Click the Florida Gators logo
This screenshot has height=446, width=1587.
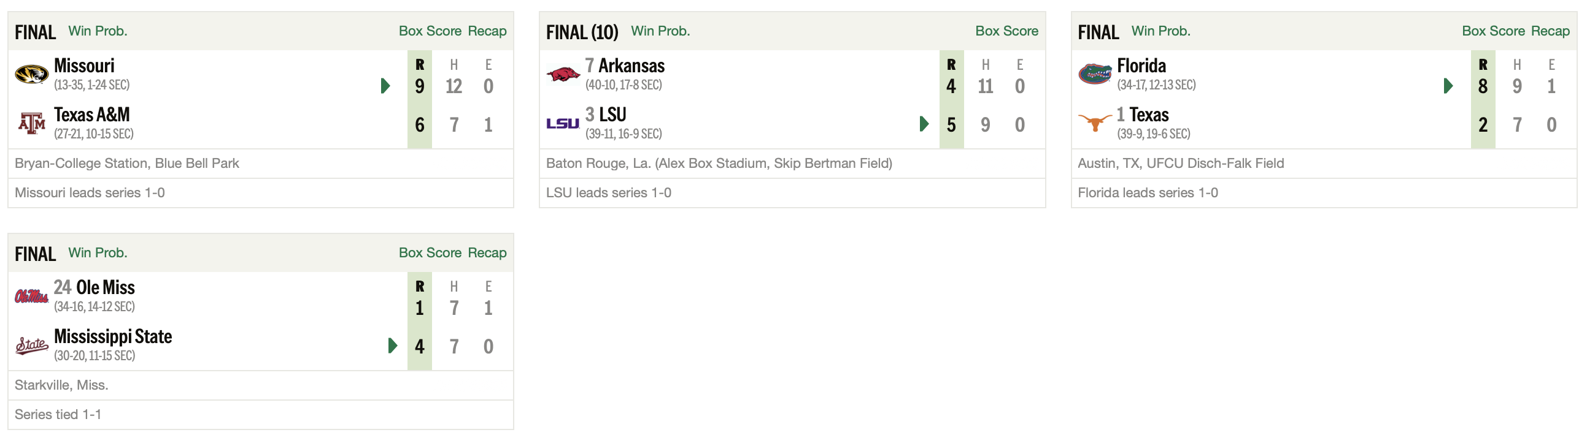pos(1095,75)
